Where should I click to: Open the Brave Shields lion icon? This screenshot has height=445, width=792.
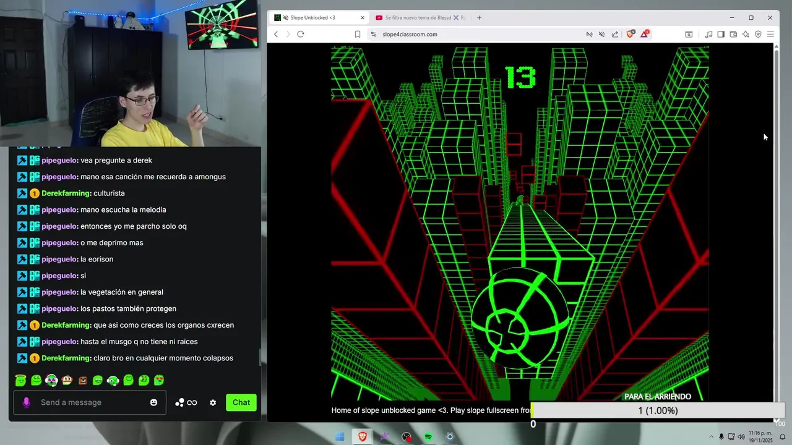tap(630, 34)
